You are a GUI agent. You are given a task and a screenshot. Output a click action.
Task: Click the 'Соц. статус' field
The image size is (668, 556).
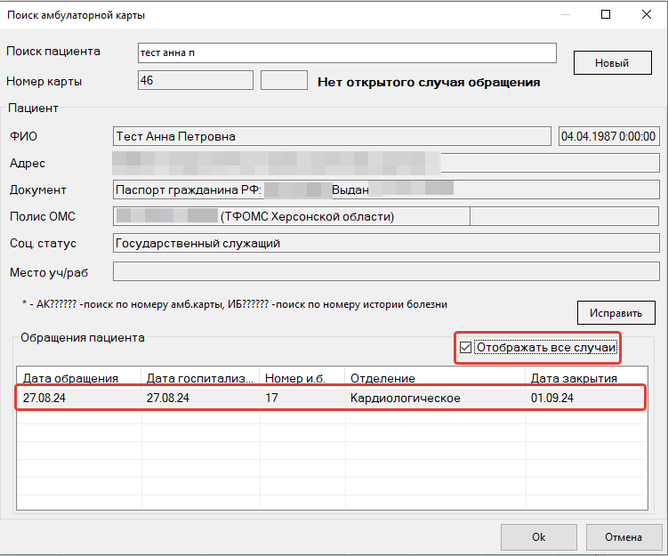pos(385,244)
